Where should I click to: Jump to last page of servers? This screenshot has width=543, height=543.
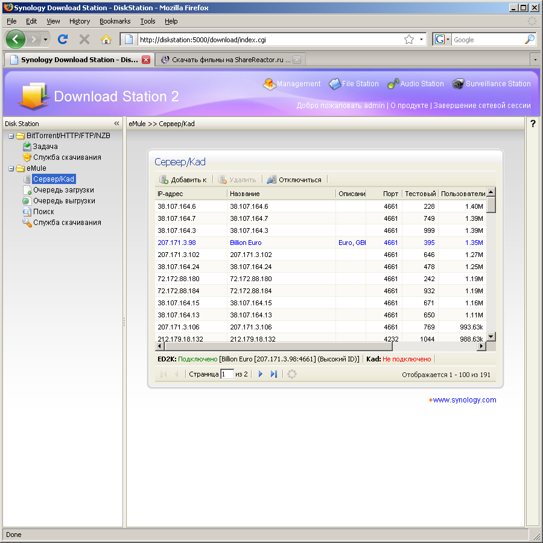273,374
